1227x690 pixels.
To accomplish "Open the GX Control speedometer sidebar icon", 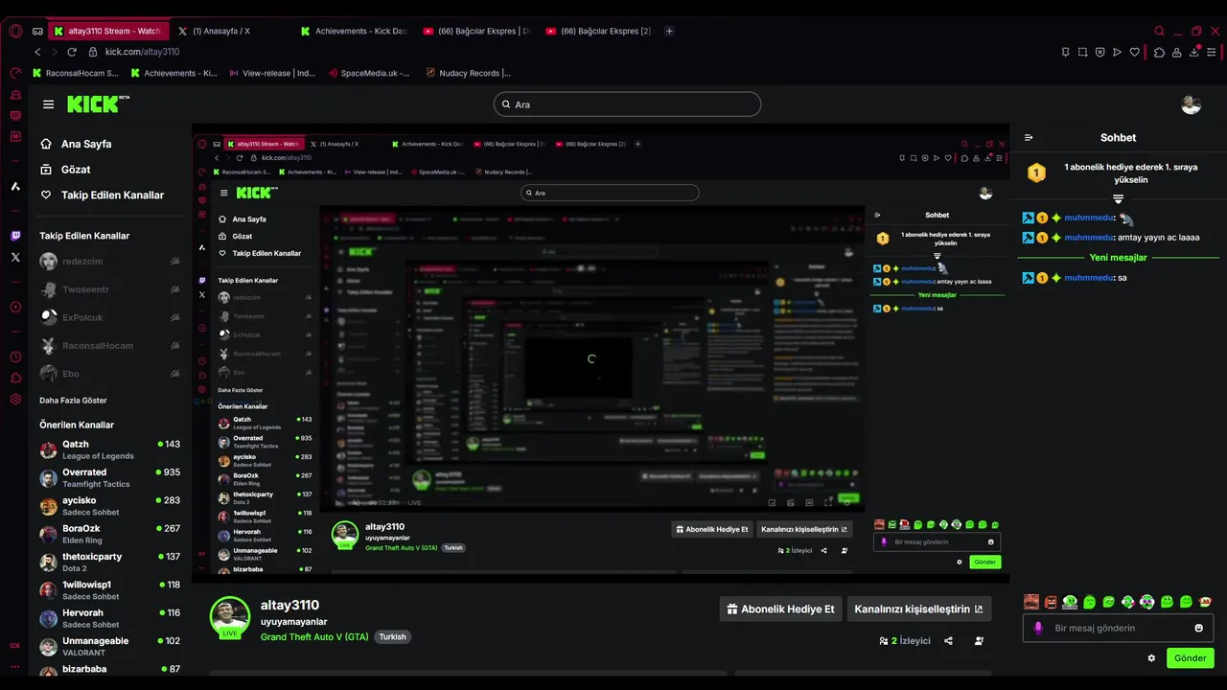I will tap(15, 73).
